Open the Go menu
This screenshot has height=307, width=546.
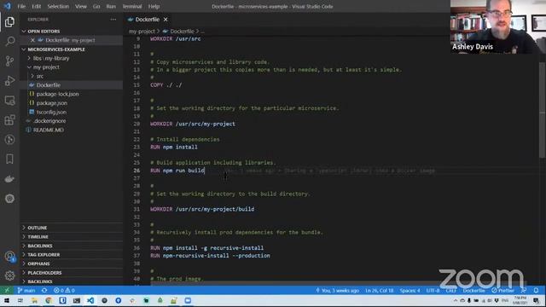(96, 6)
